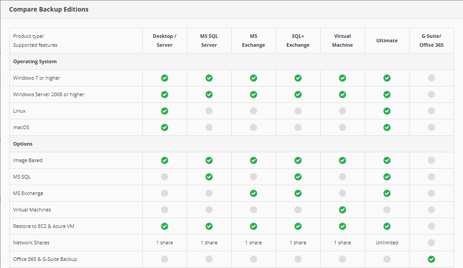Image resolution: width=463 pixels, height=268 pixels.
Task: Click the Product type/ Supported features header cell
Action: coord(76,41)
